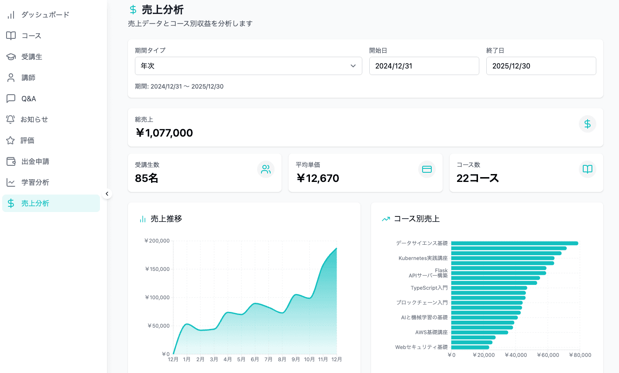Select the 出金申請 wallet icon
Screen dimensions: 619x373
[x=11, y=161]
